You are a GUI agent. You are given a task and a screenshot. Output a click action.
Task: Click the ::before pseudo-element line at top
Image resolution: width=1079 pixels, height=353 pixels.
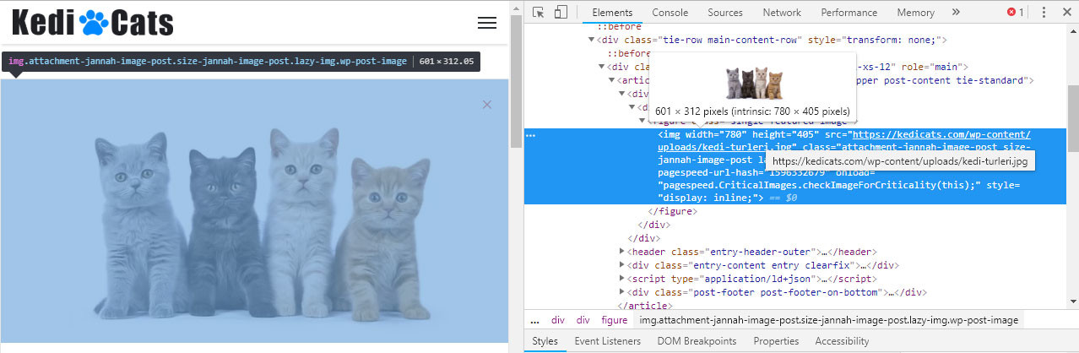click(x=619, y=27)
